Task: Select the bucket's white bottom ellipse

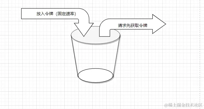Action: (95, 75)
